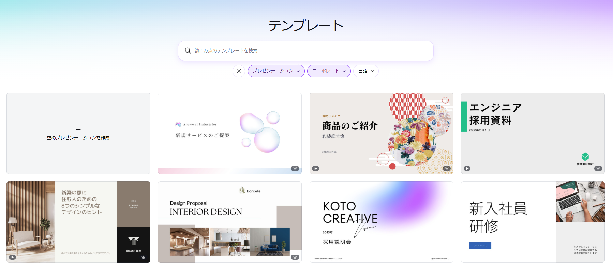Click the play icon on the 商品のご紹介 template

click(x=316, y=168)
